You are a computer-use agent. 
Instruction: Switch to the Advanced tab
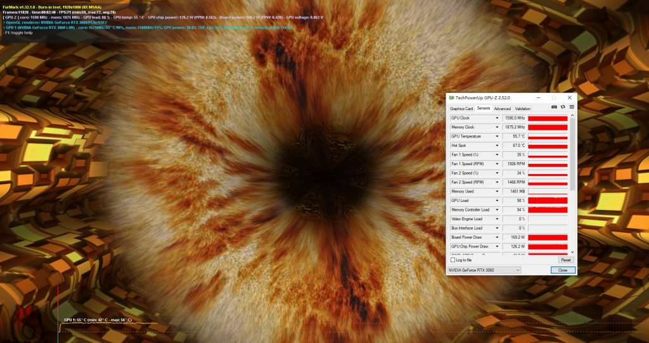[x=502, y=109]
